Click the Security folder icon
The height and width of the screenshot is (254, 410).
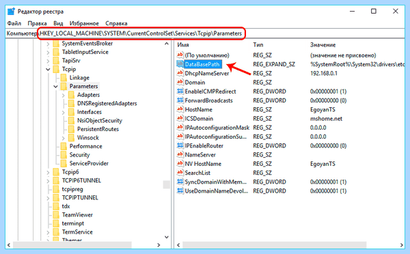coord(64,155)
